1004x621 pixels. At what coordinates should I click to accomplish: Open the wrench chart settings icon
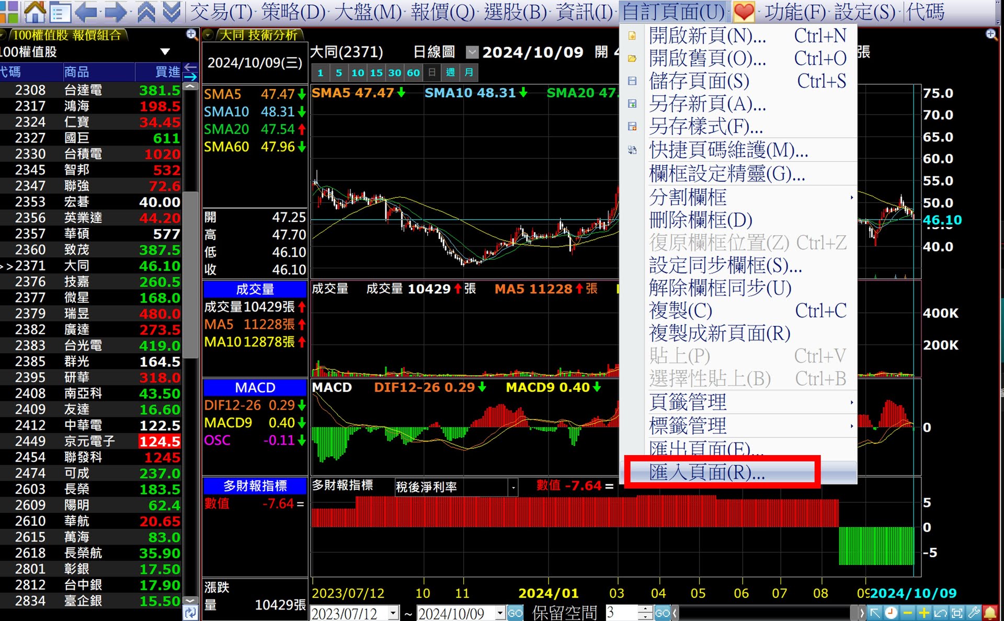pyautogui.click(x=974, y=613)
